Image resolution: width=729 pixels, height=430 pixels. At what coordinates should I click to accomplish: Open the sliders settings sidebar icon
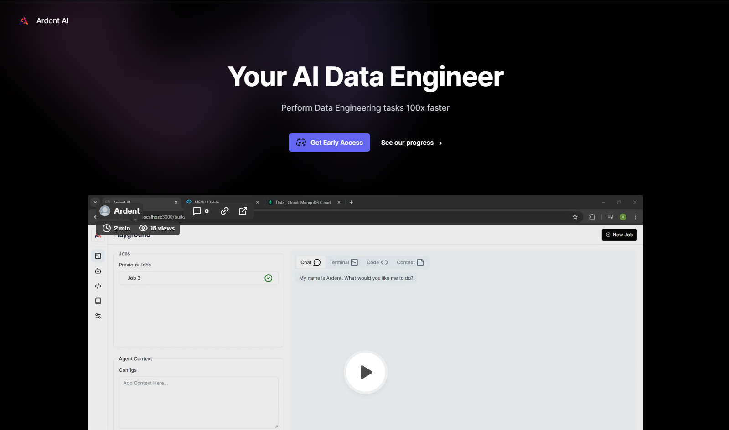coord(98,316)
